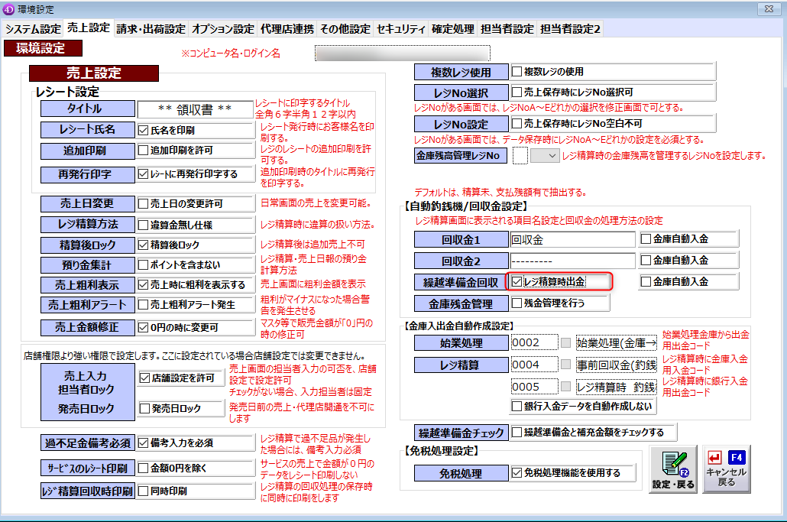Click the 環境設定 title bar application icon
Screen dimensions: 787x522
[x=8, y=8]
